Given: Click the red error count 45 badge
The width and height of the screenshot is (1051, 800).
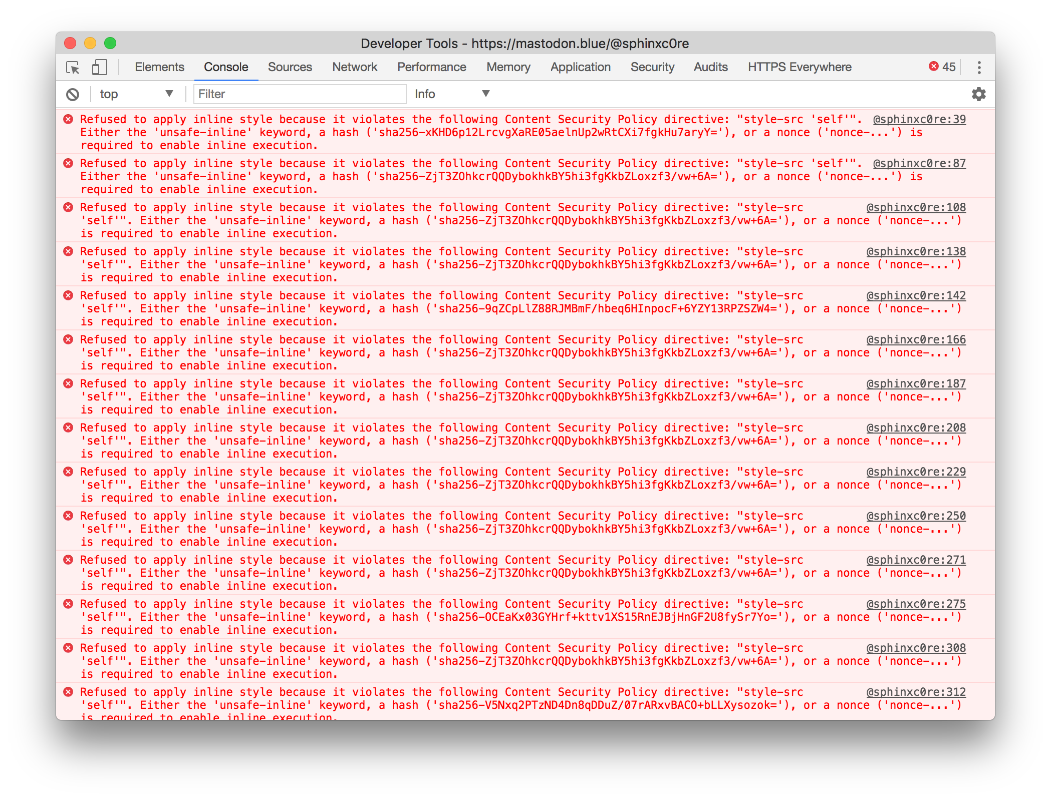Looking at the screenshot, I should [942, 67].
